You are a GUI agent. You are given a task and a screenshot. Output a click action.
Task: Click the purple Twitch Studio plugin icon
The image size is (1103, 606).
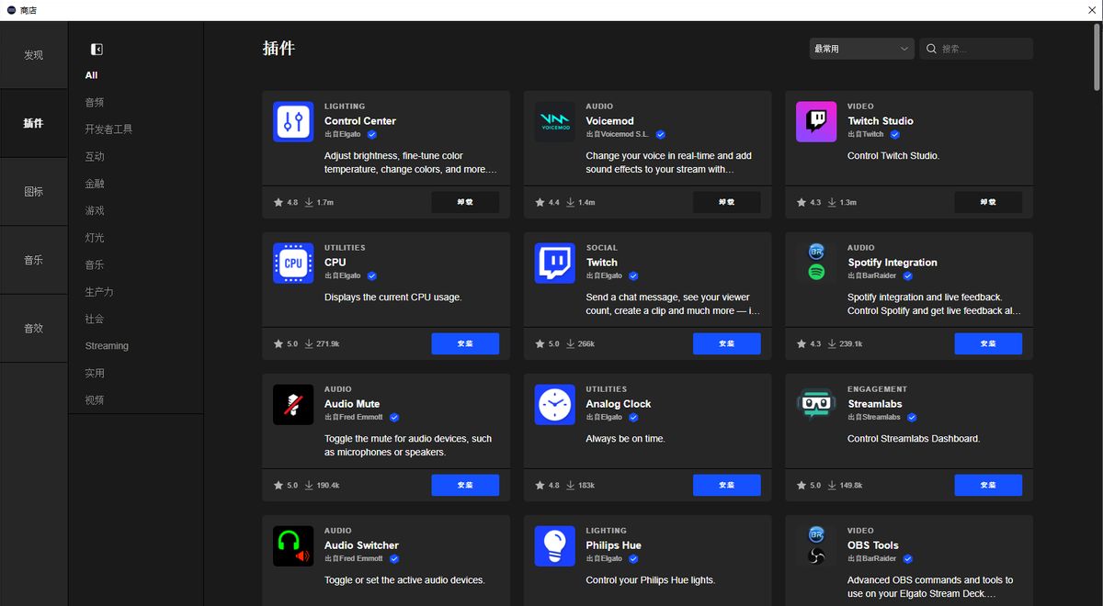coord(816,121)
